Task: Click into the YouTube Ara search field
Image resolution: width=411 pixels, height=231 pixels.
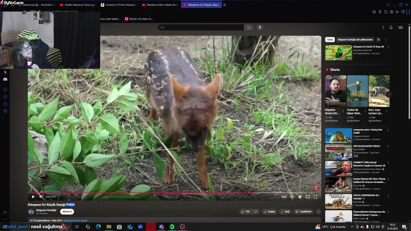Action: pyautogui.click(x=201, y=27)
